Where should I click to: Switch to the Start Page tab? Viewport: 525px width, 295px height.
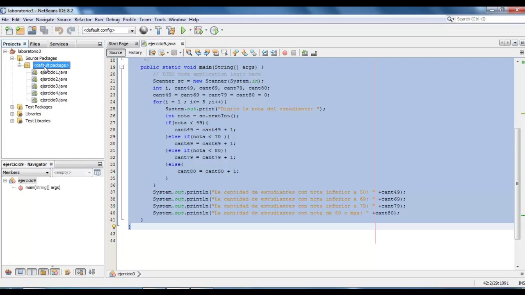click(x=118, y=44)
